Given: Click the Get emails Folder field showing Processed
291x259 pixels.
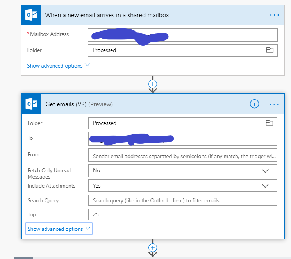Looking at the screenshot, I should [x=182, y=123].
